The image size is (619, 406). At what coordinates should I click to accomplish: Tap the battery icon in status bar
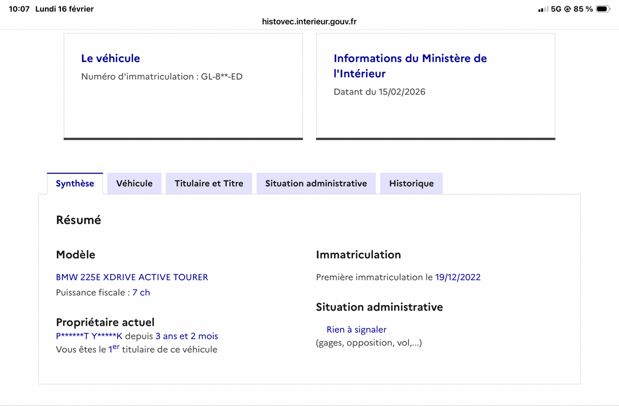603,9
